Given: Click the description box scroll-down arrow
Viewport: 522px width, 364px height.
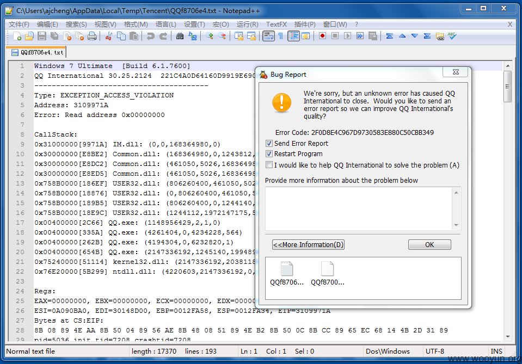Looking at the screenshot, I should (456, 225).
